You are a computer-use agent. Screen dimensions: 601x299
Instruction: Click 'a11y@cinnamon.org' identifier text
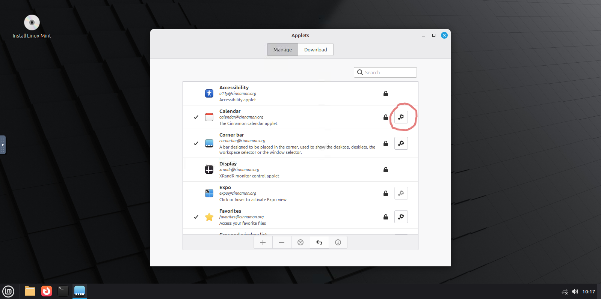(x=238, y=93)
